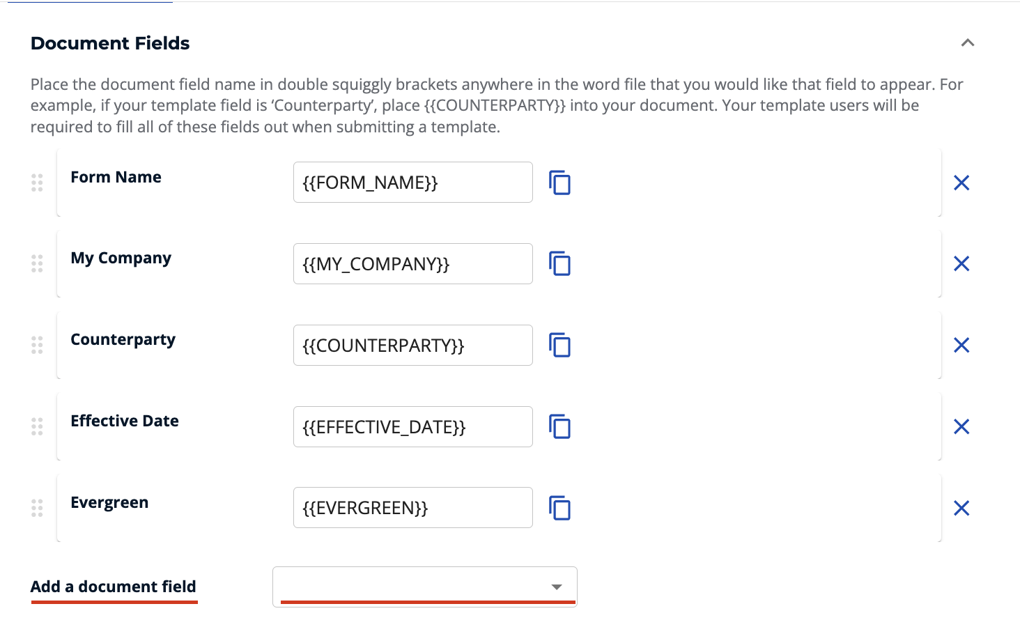Viewport: 1020px width, 627px height.
Task: Copy the {{MY_COMPANY}} field code
Action: (559, 264)
